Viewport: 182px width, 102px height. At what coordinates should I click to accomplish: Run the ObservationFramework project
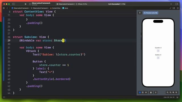[26, 4]
